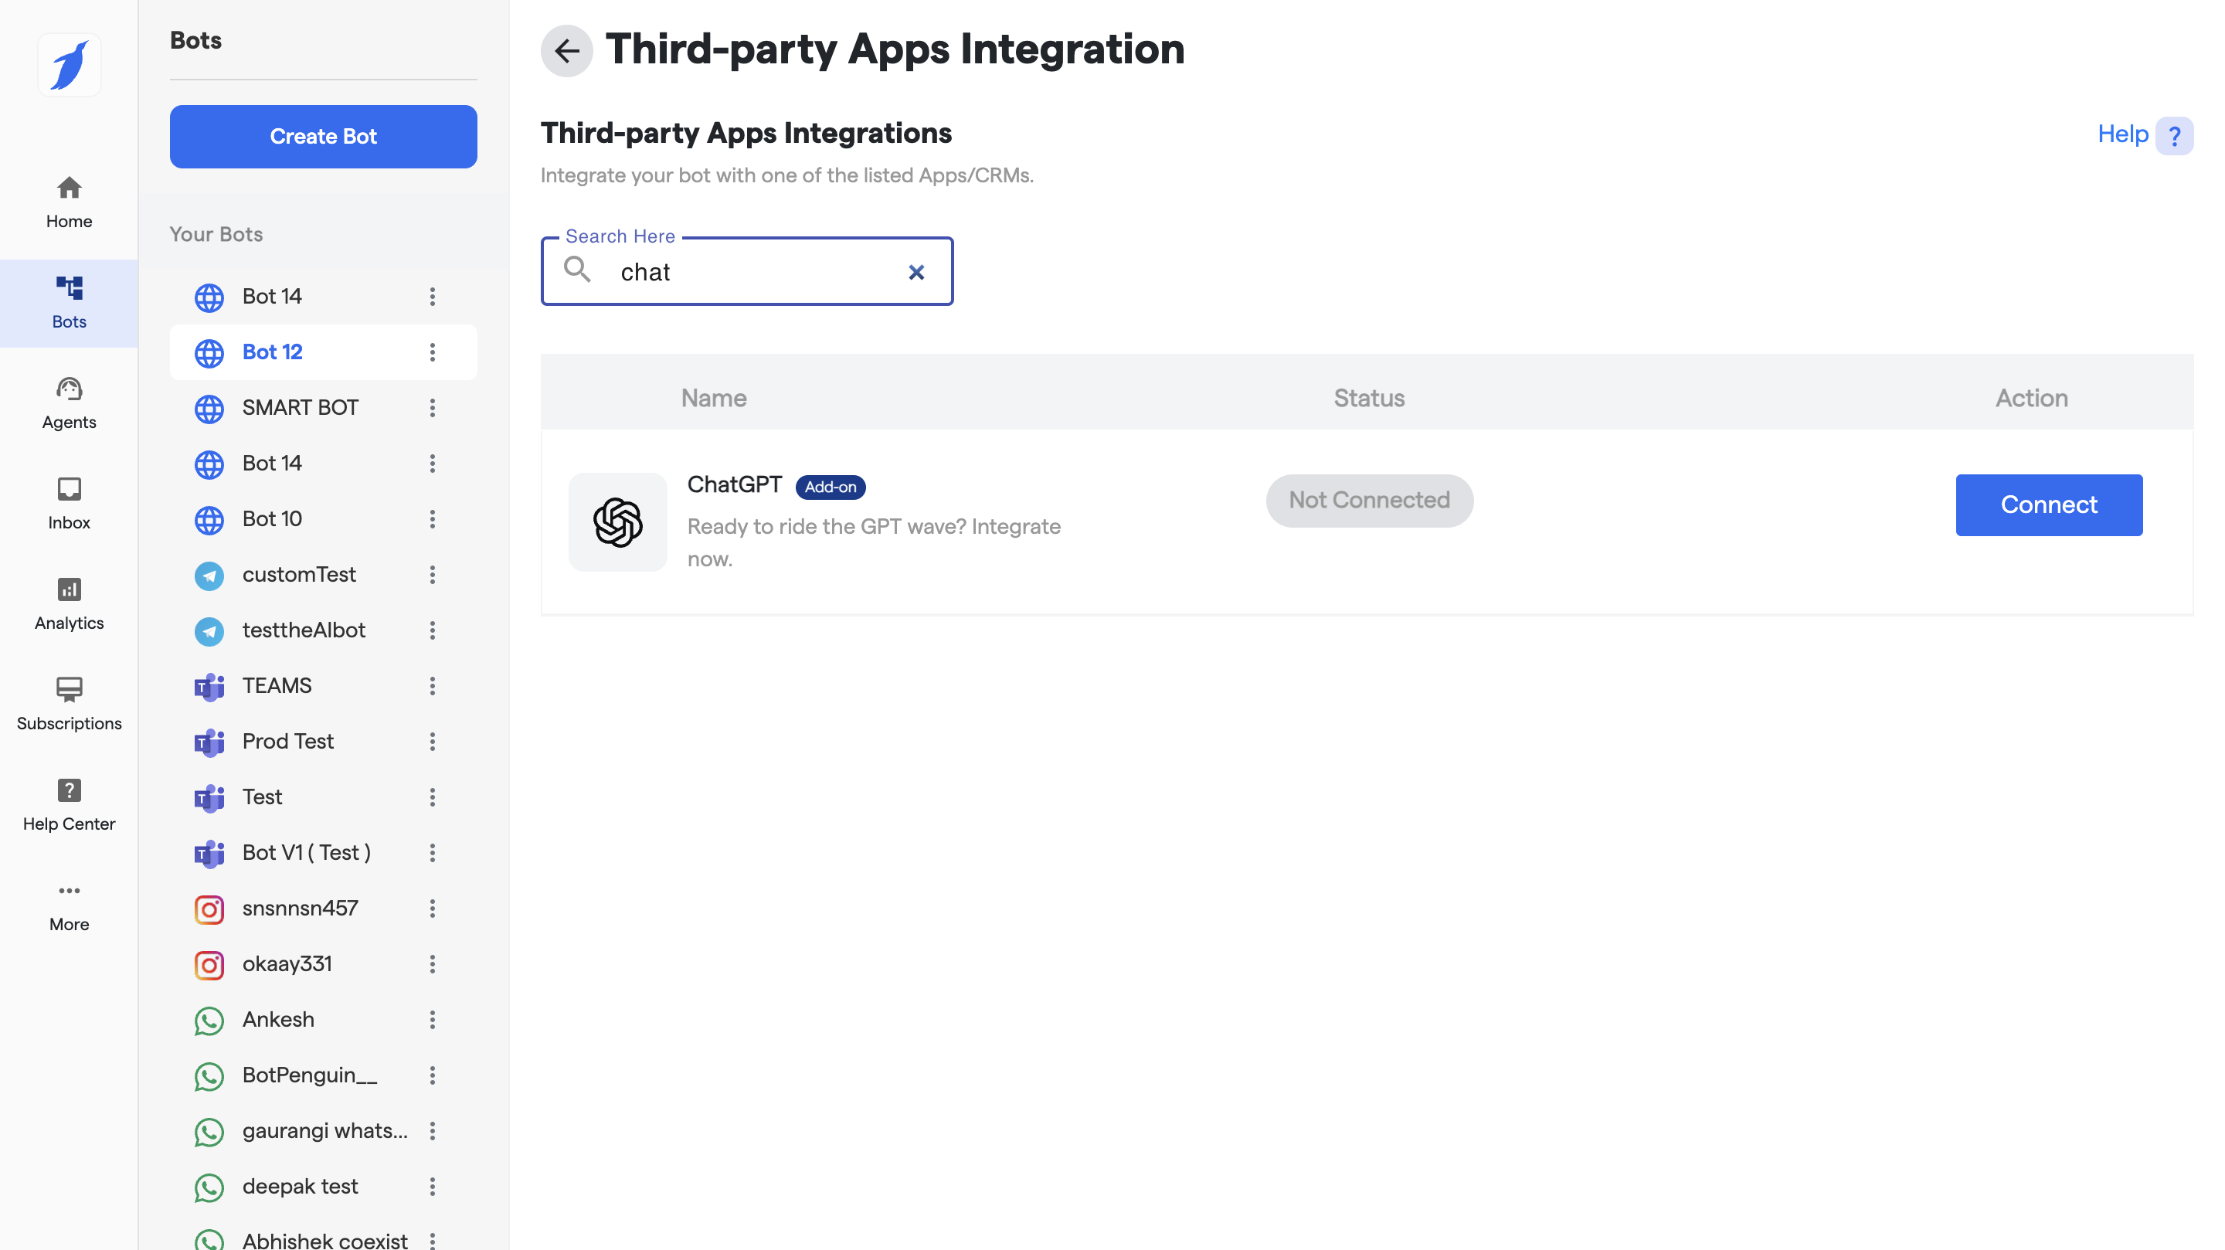This screenshot has height=1250, width=2225.
Task: Click the BotPenguin logo
Action: pyautogui.click(x=69, y=66)
